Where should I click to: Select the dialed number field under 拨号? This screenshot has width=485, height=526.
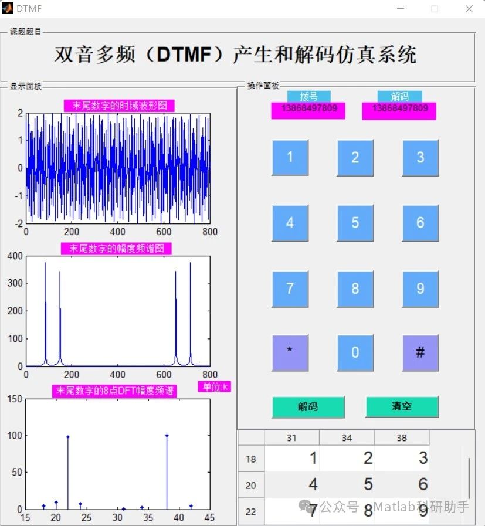point(308,110)
